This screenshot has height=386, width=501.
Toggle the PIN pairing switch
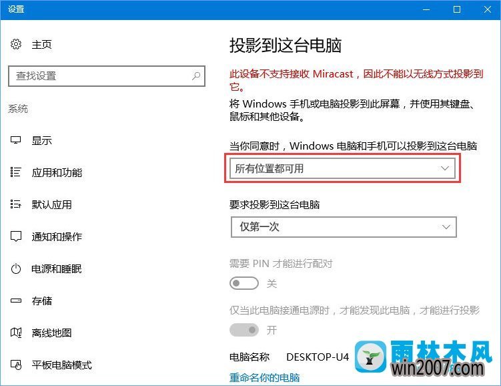244,283
